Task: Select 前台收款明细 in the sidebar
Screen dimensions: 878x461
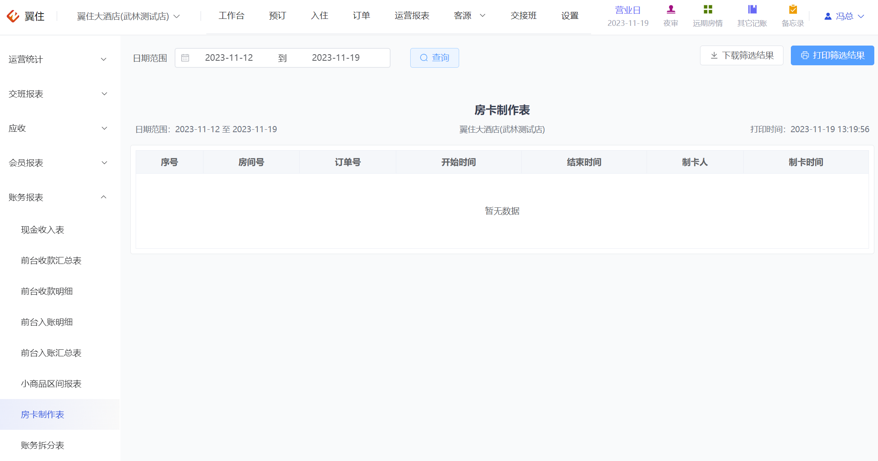Action: pos(47,291)
